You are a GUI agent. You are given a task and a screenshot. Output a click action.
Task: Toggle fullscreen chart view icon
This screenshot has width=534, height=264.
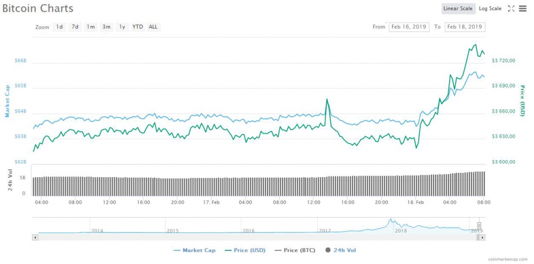coord(511,9)
